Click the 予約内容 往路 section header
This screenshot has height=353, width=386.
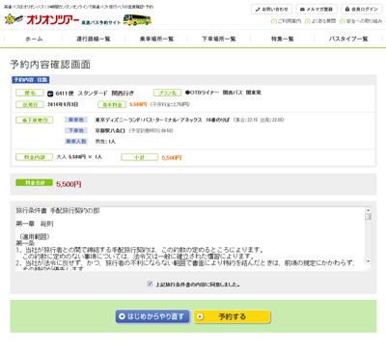pos(31,80)
